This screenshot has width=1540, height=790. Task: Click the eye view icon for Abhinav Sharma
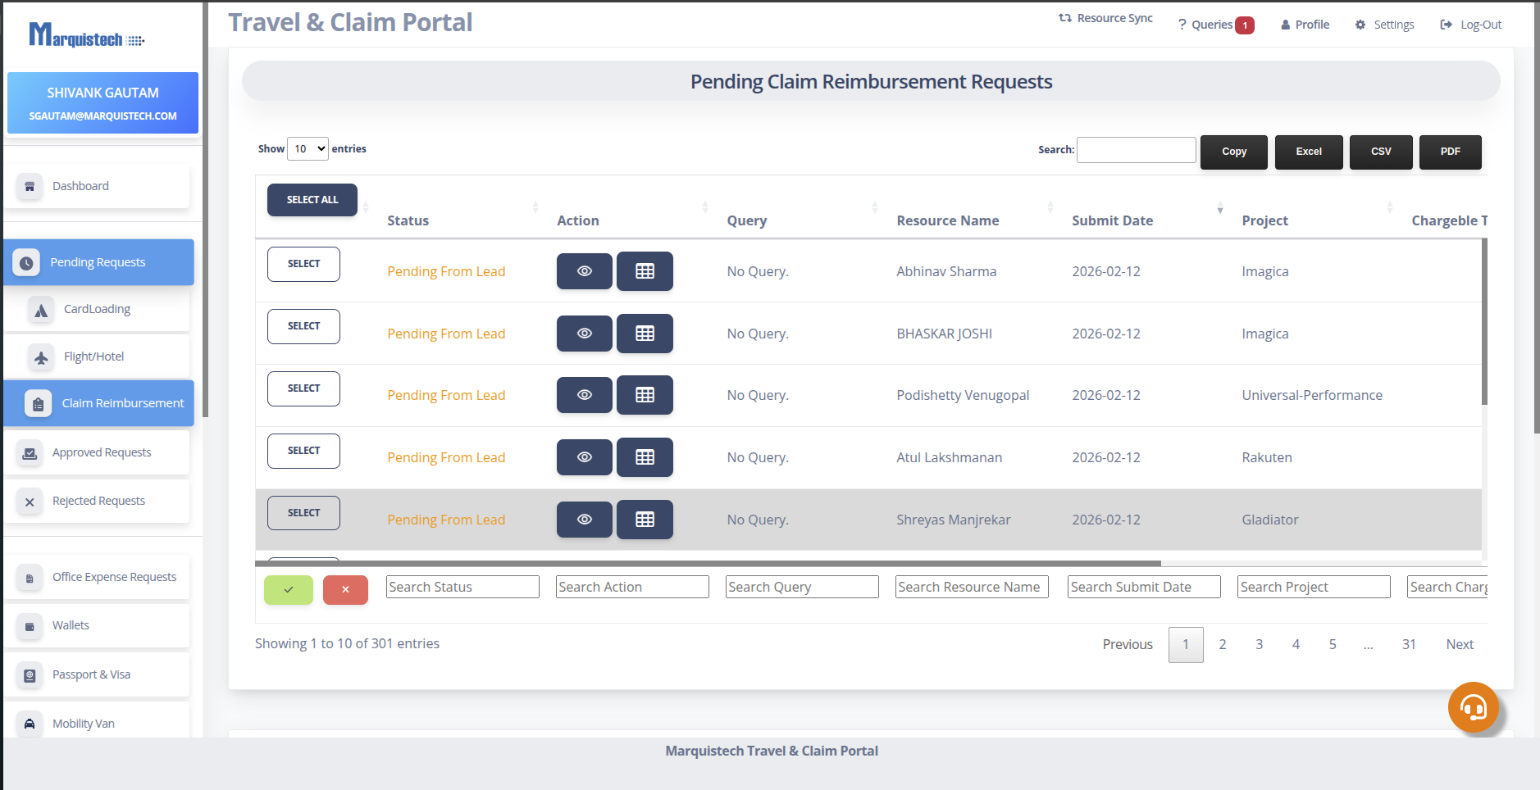pos(584,271)
